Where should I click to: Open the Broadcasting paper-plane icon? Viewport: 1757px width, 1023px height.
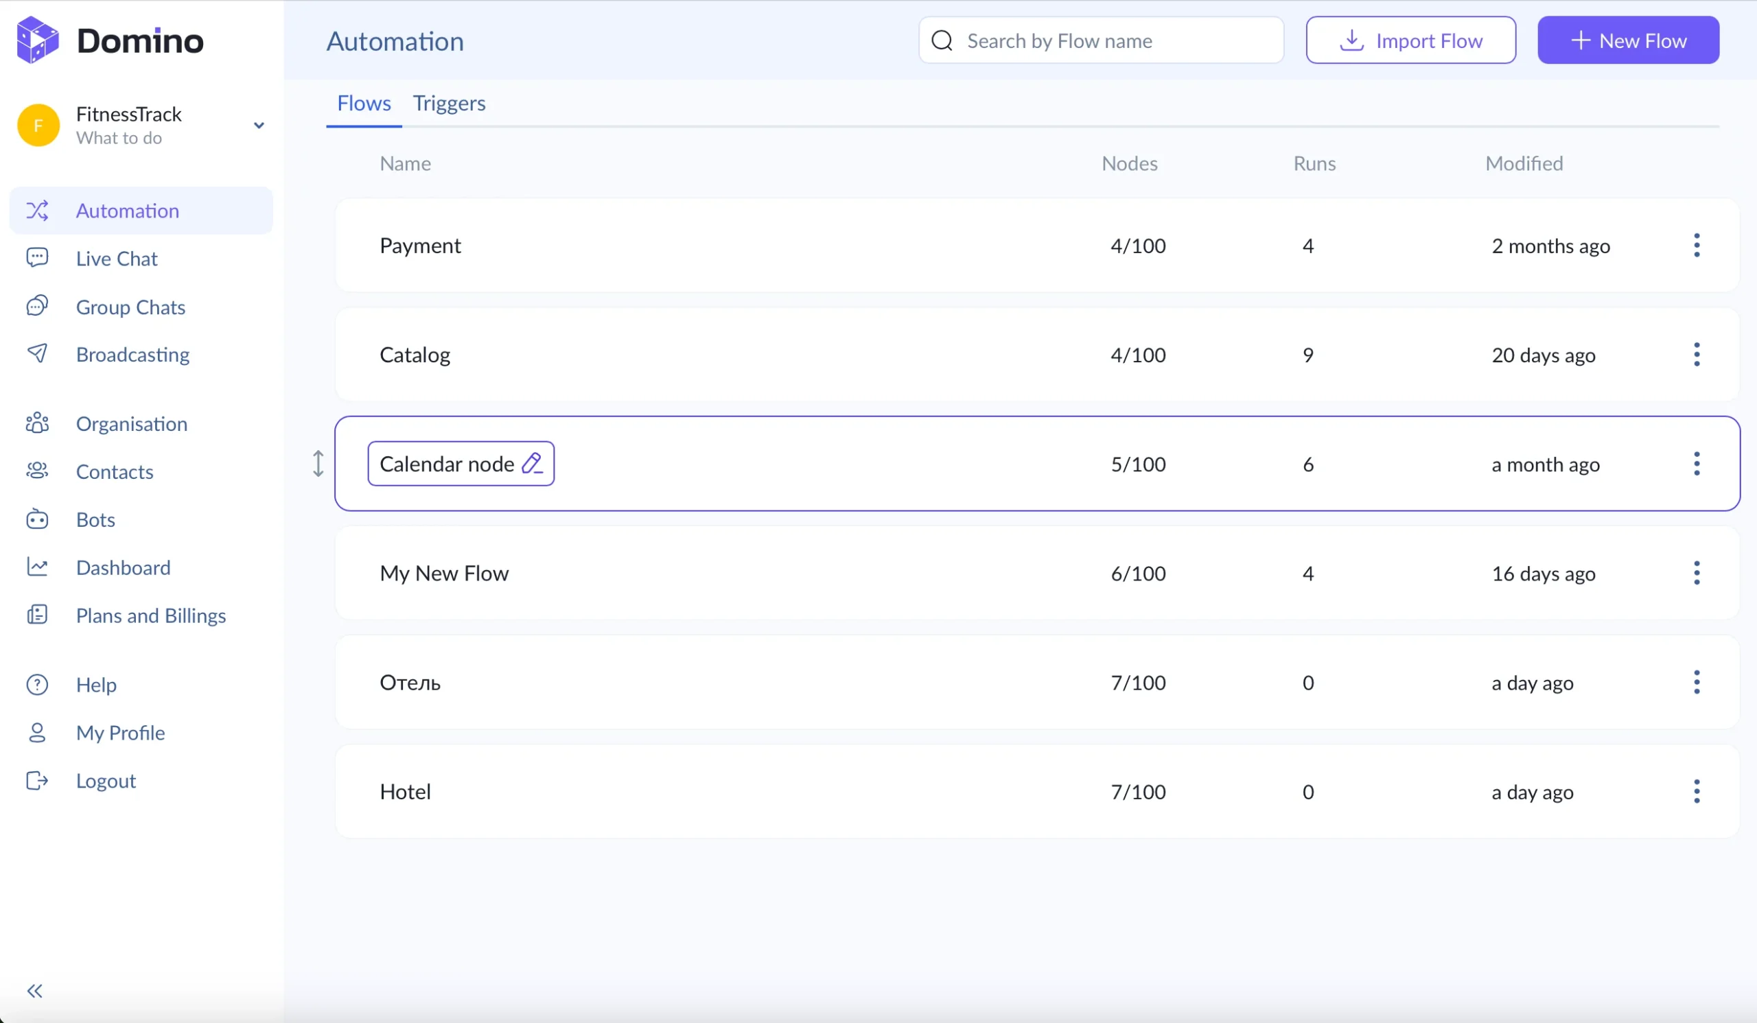click(x=37, y=354)
